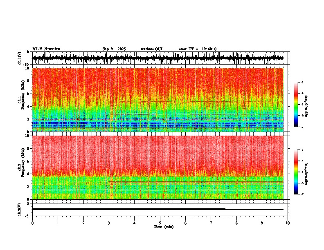Click the "6" kHz tick on ch.2 spectrogram
Viewport: 324px width, 250px height.
28,161
